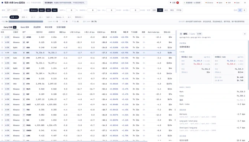Toggle the Bybit exchange filter
This screenshot has width=249, height=142.
(42, 10)
